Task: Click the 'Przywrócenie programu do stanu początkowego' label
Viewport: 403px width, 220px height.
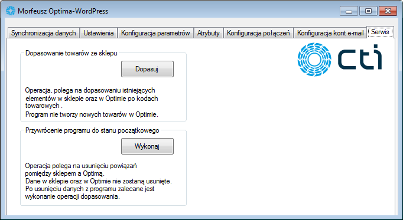Action: coord(92,130)
